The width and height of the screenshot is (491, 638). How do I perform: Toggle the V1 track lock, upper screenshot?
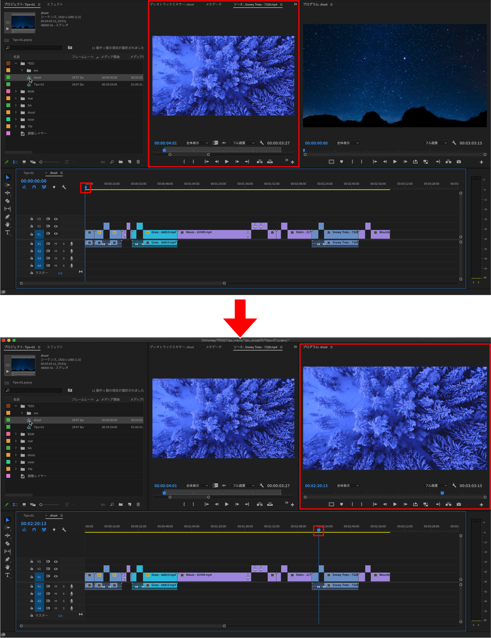pyautogui.click(x=32, y=234)
